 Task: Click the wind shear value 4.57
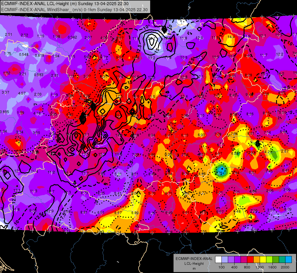point(22,93)
